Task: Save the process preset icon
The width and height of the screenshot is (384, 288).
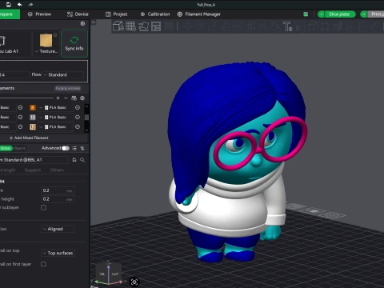Action: [x=74, y=160]
